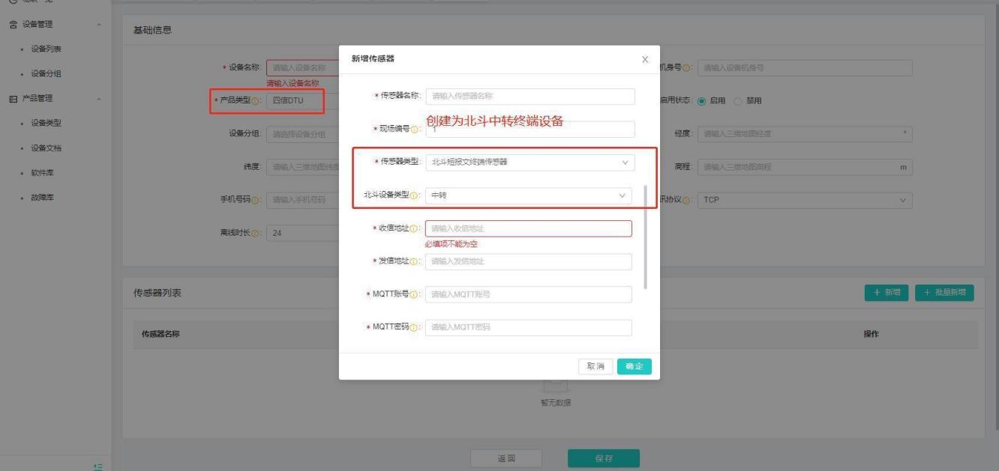
Task: Open 设备列表 in the sidebar
Action: click(46, 49)
